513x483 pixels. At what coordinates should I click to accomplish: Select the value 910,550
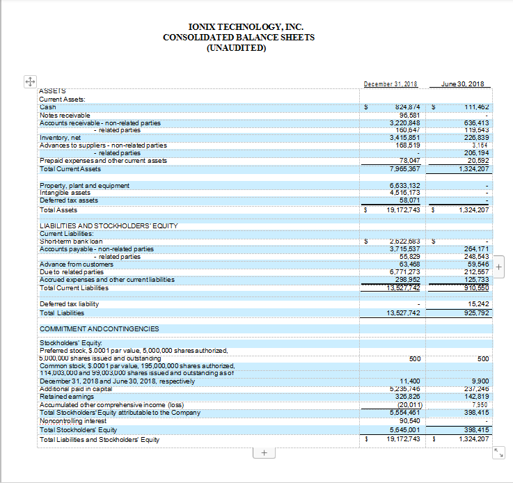(476, 288)
